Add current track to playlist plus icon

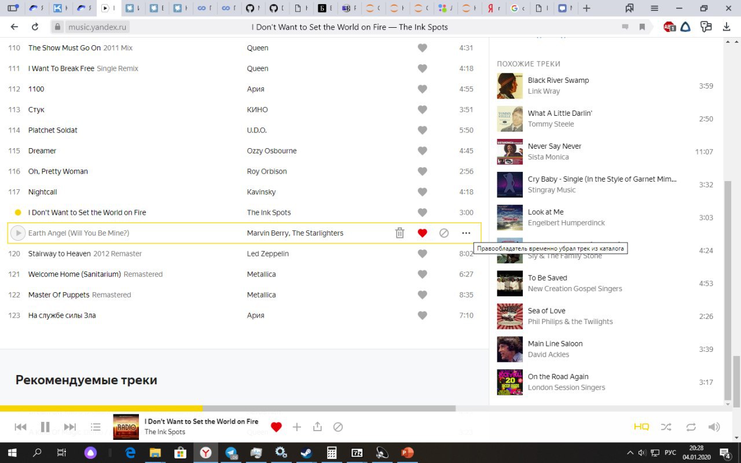[x=297, y=427]
